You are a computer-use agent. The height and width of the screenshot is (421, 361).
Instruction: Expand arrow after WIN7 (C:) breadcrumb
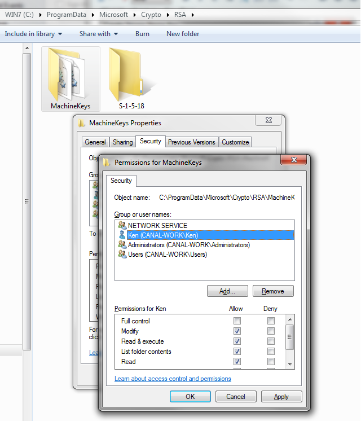[40, 15]
